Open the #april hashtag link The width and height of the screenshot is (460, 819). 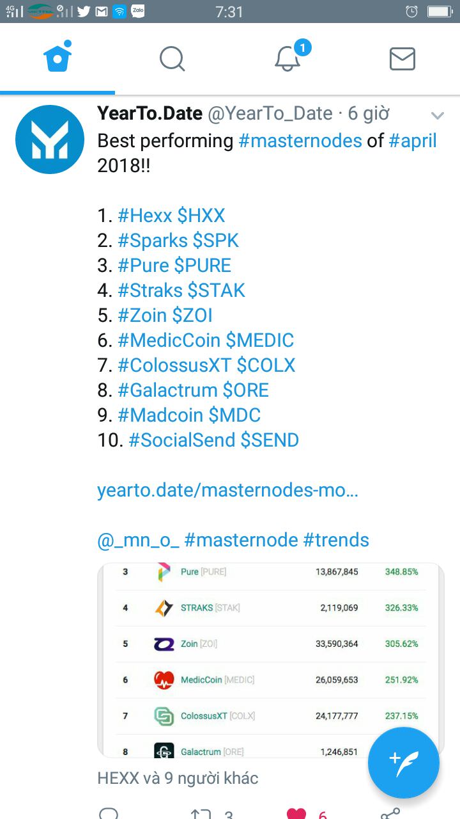click(x=413, y=141)
